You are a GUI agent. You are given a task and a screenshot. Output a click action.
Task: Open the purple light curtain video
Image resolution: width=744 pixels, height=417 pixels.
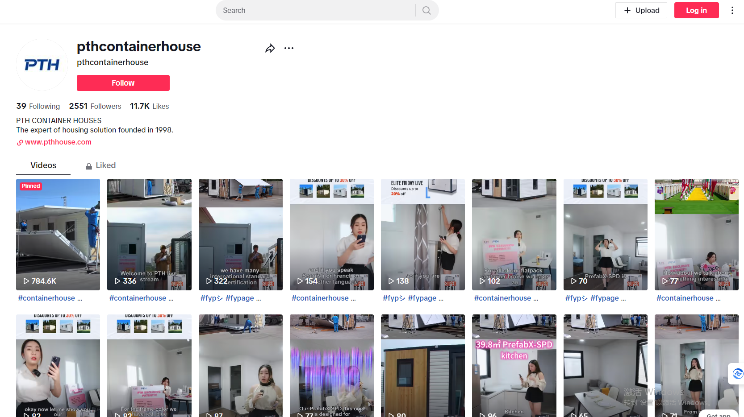point(332,366)
